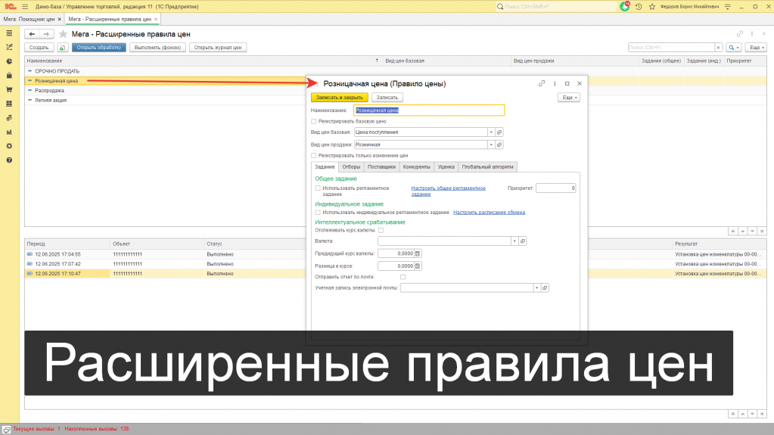Expand the Вид цен продажи dropdown
This screenshot has width=774, height=435.
click(491, 144)
